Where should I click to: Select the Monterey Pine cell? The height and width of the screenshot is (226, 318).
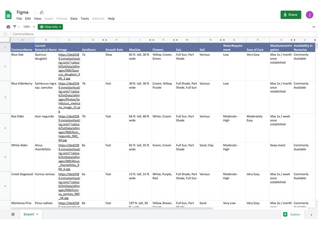(x=22, y=204)
